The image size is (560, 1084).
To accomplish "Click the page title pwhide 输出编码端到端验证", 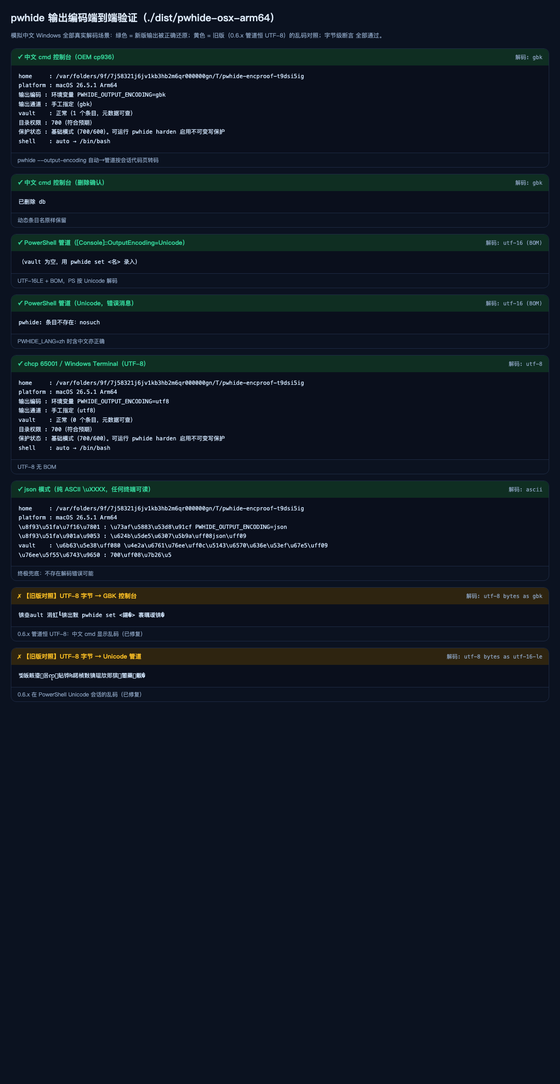I will click(143, 18).
